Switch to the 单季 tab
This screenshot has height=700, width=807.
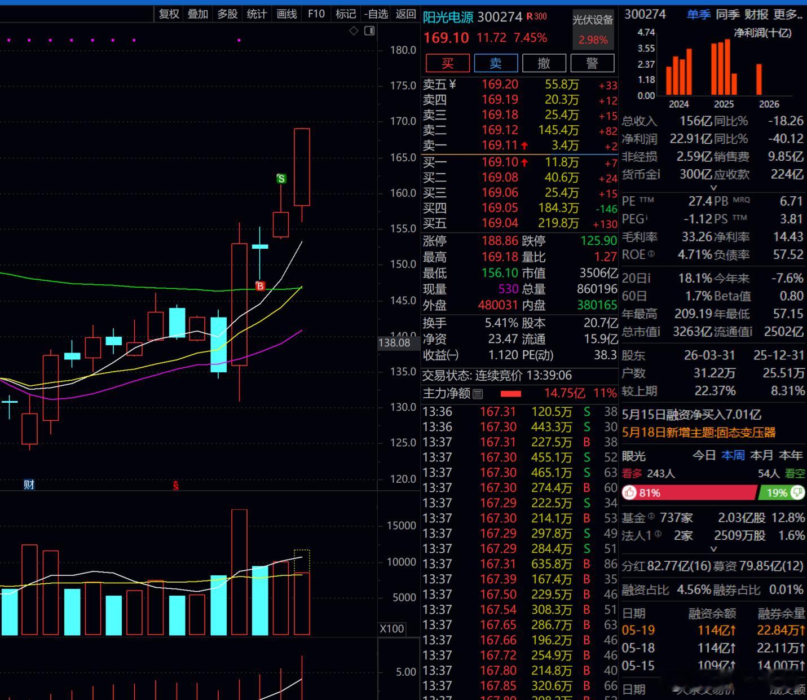click(x=698, y=15)
